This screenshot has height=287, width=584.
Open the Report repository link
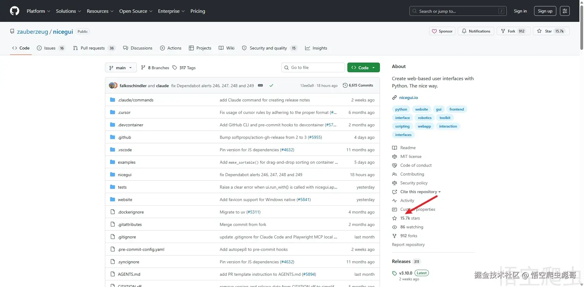408,244
